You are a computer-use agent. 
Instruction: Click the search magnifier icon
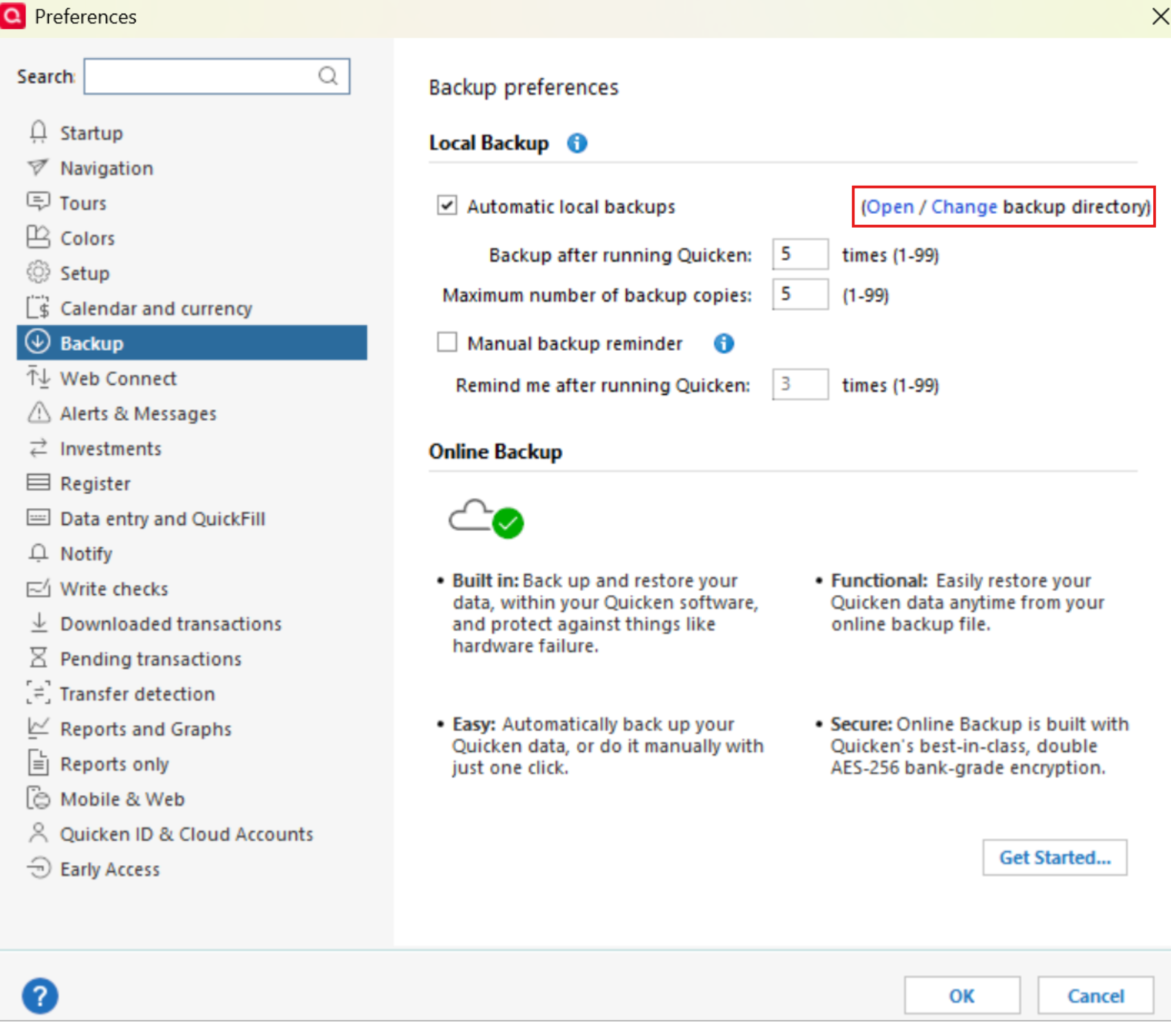click(x=328, y=76)
